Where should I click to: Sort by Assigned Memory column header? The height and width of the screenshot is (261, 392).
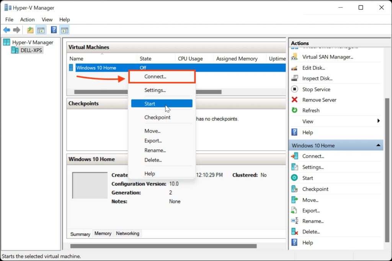click(240, 58)
